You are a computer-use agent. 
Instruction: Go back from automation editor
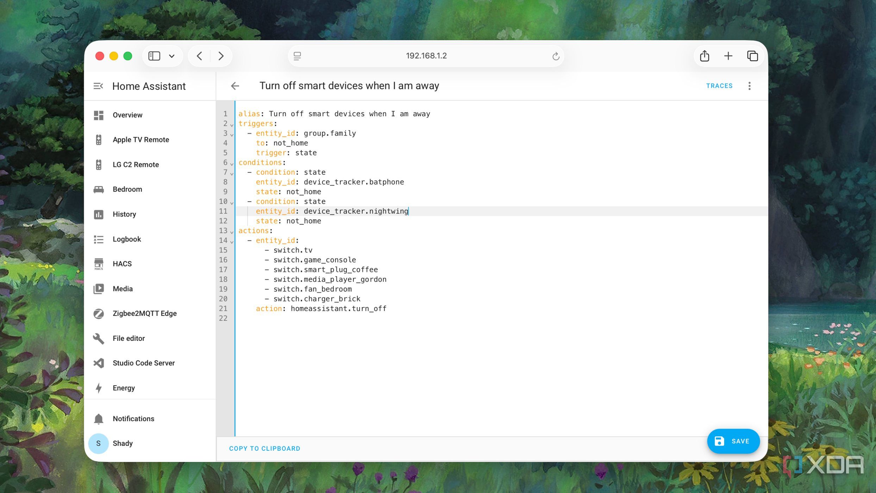pyautogui.click(x=235, y=86)
